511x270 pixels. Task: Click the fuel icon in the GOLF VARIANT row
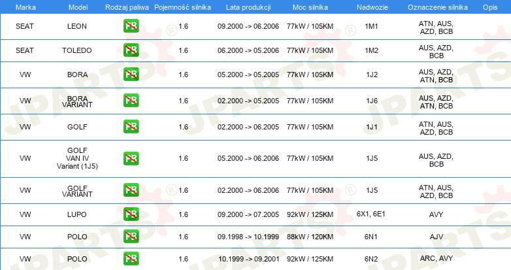(x=131, y=190)
